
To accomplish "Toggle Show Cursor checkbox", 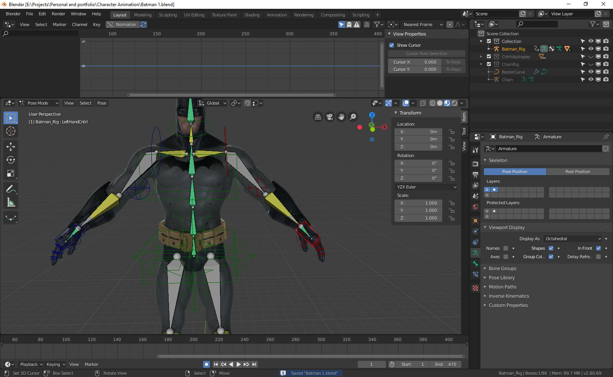I will [x=392, y=45].
